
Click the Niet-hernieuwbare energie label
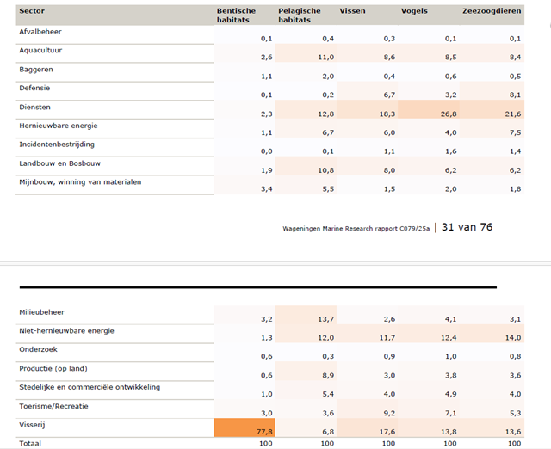[67, 330]
